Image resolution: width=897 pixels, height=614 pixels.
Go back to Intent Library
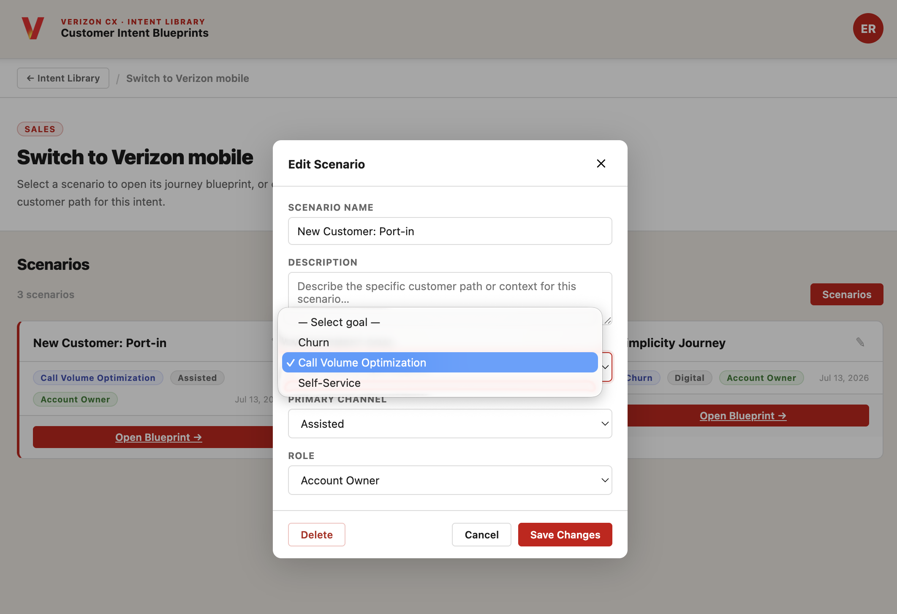pyautogui.click(x=63, y=78)
